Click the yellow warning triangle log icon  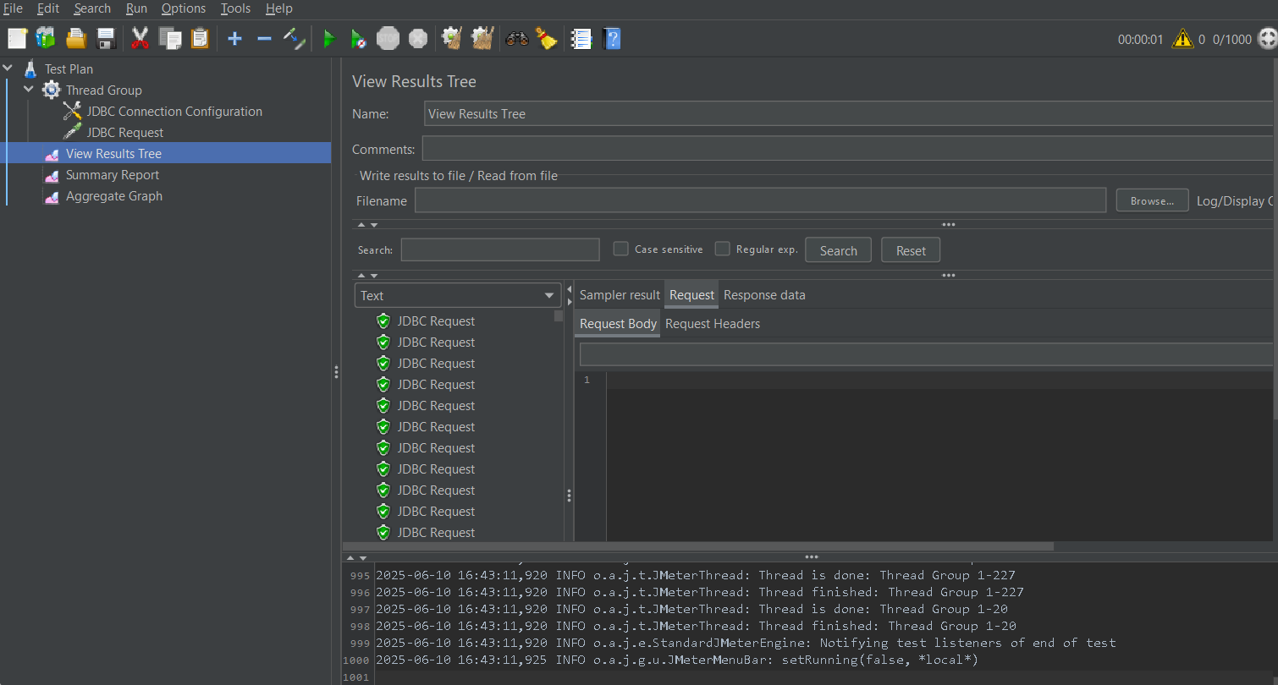click(1182, 39)
